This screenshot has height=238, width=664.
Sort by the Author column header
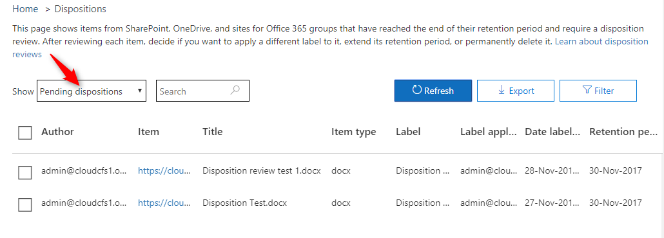pyautogui.click(x=57, y=131)
